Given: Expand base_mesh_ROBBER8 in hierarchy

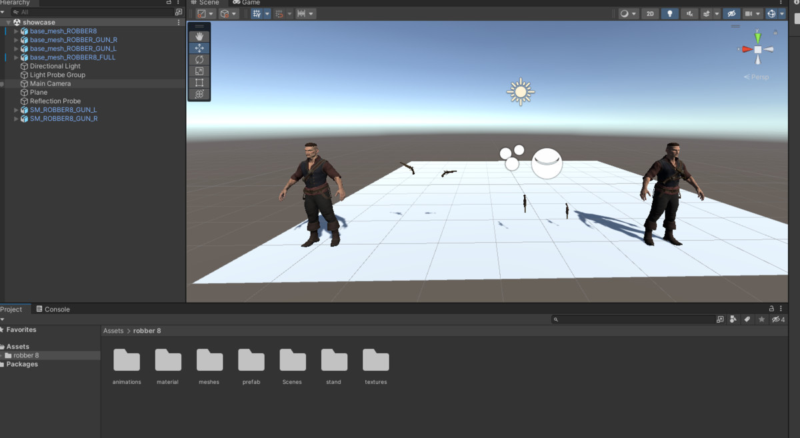Looking at the screenshot, I should click(16, 31).
